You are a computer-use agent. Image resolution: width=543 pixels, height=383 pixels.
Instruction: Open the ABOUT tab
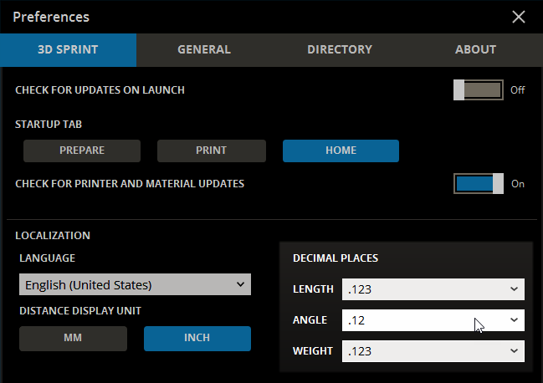coord(475,50)
